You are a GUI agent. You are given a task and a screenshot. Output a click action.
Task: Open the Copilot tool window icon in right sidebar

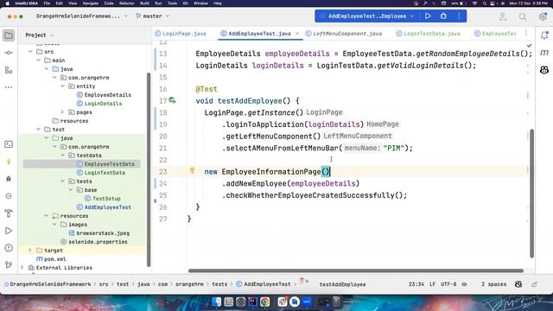click(x=544, y=70)
